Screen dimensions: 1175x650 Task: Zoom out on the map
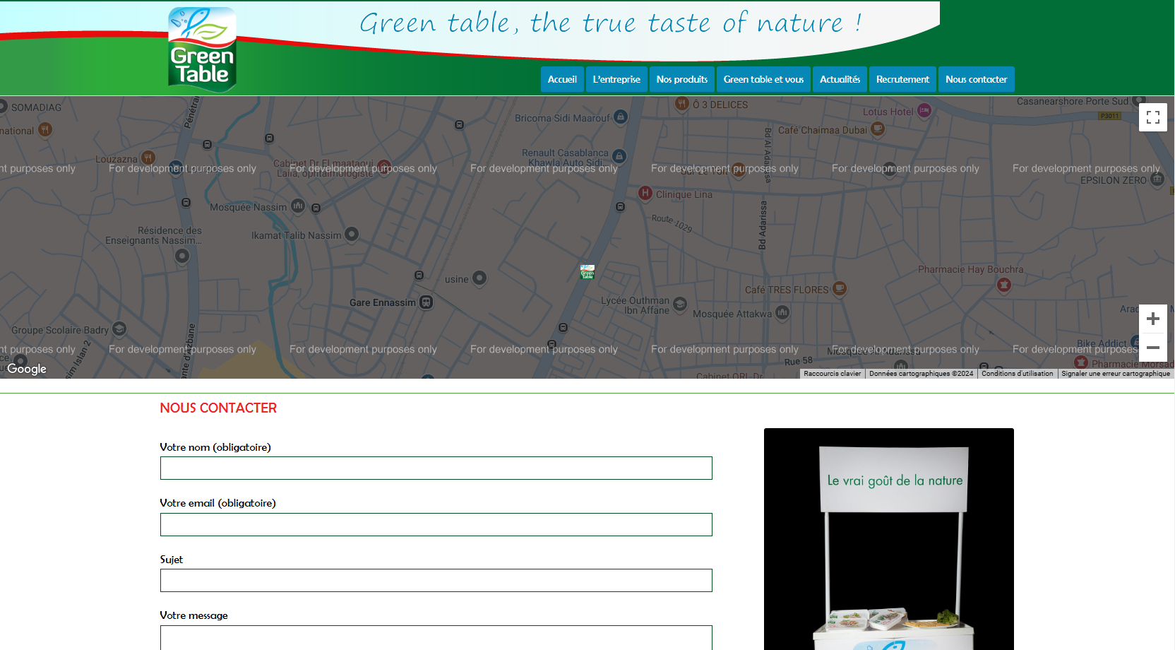pos(1152,348)
